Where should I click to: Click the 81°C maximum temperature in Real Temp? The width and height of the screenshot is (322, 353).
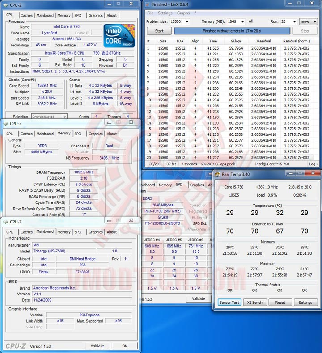pos(304,269)
